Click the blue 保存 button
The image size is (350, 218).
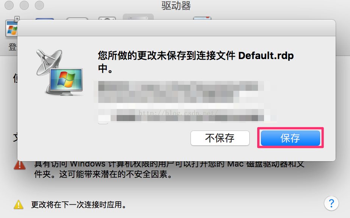[291, 138]
